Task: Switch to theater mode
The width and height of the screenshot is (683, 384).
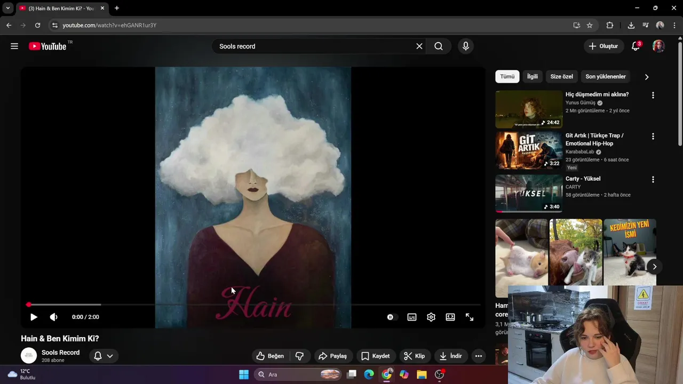Action: [x=450, y=317]
